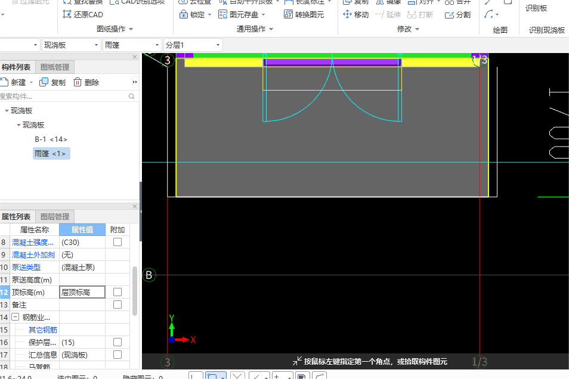The height and width of the screenshot is (379, 569).
Task: Tick the 备注 additional checkbox
Action: click(117, 305)
